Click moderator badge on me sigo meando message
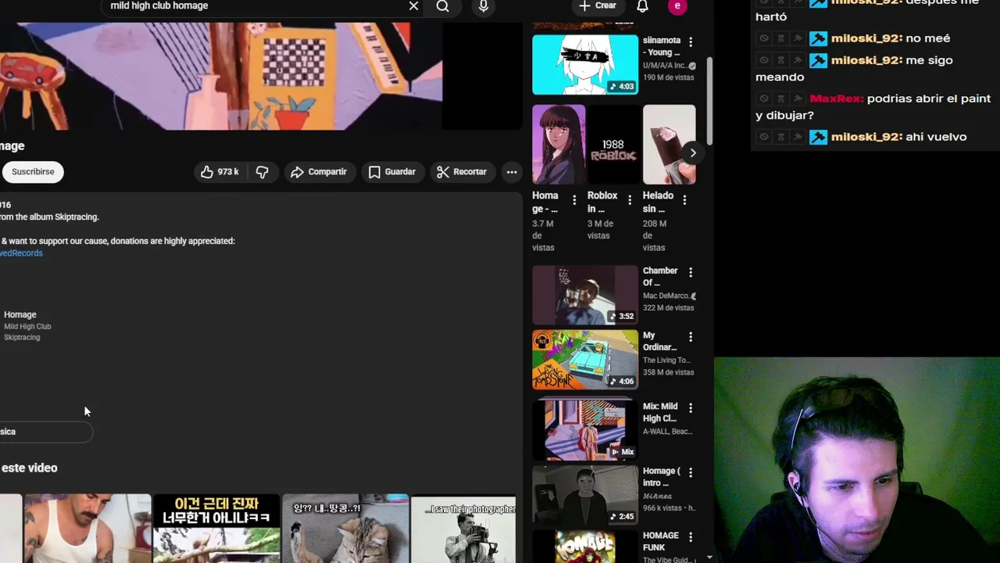This screenshot has width=1000, height=563. point(818,60)
